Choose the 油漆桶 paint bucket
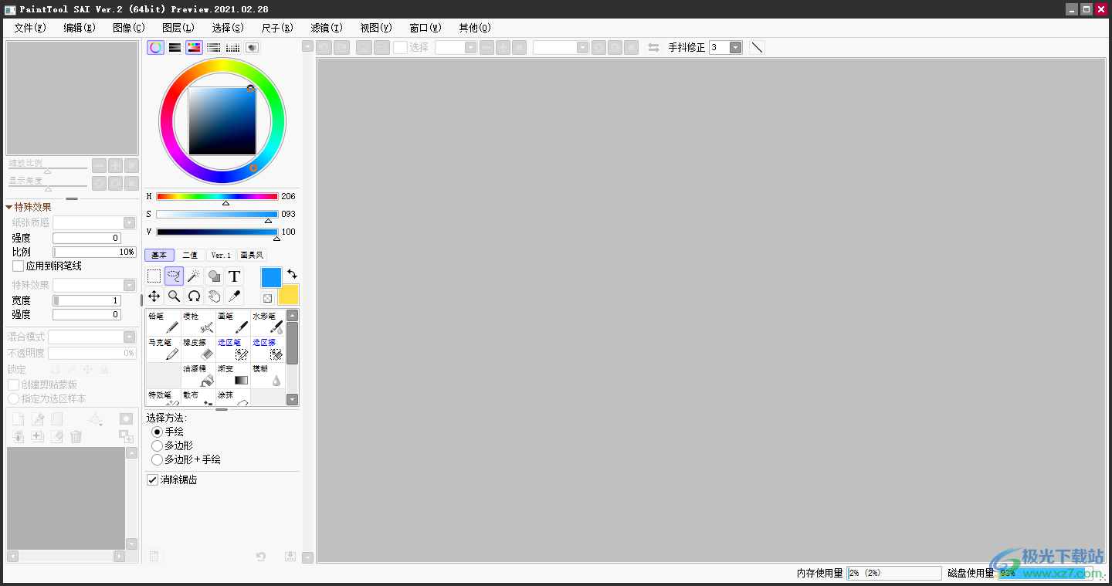1112x586 pixels. 198,375
